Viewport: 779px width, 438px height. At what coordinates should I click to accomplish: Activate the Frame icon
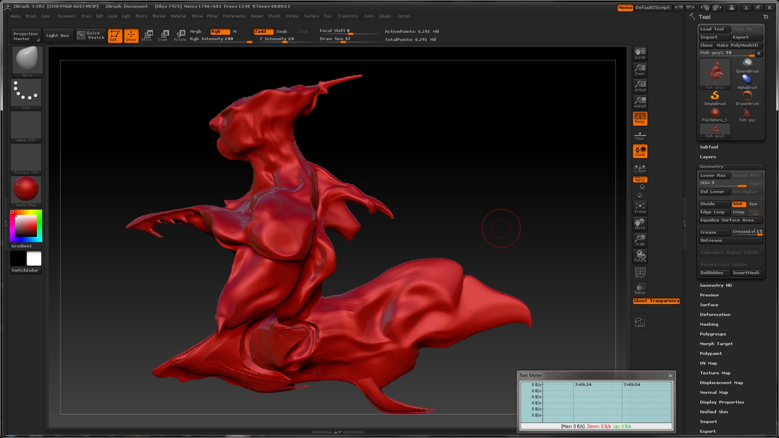[640, 208]
